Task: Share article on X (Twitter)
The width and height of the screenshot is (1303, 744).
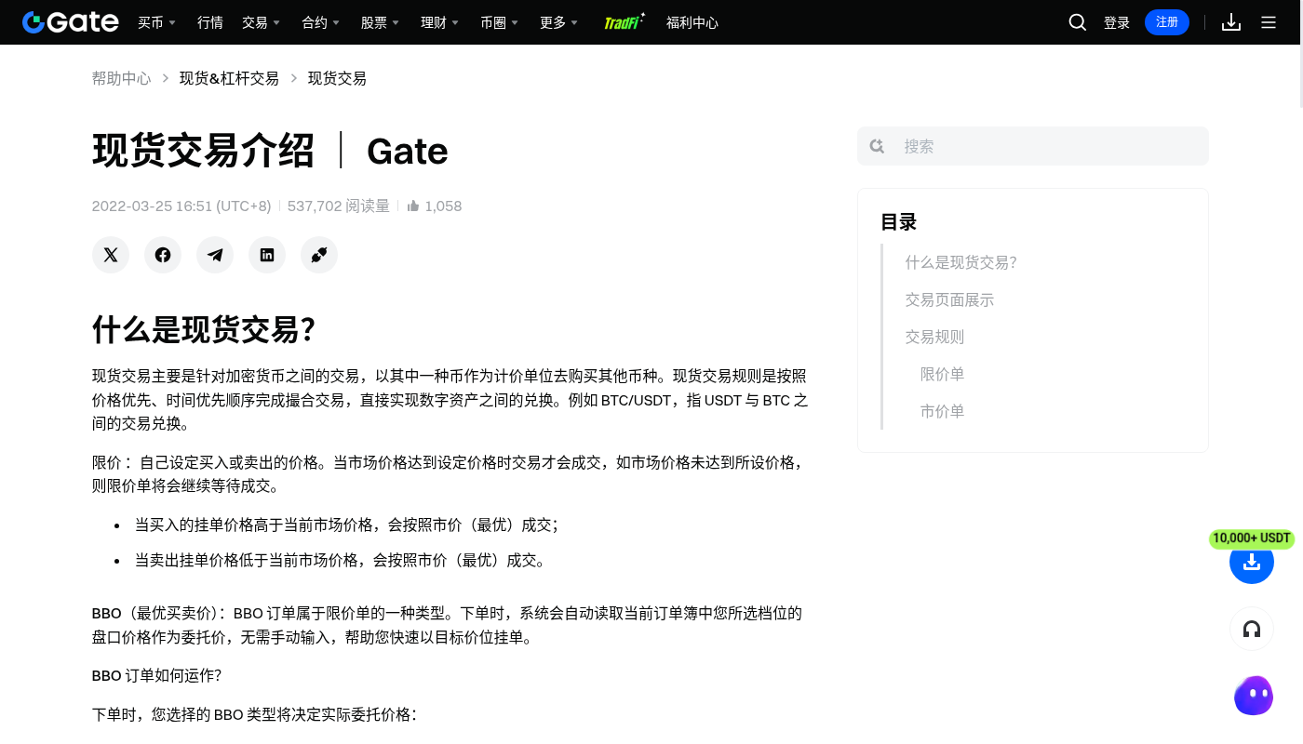Action: tap(111, 255)
